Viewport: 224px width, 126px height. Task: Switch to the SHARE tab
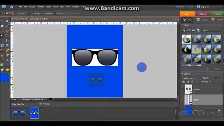[x=217, y=14]
